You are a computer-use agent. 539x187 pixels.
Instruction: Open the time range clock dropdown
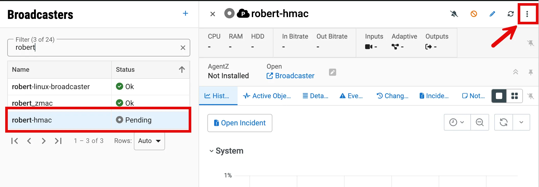(x=457, y=122)
